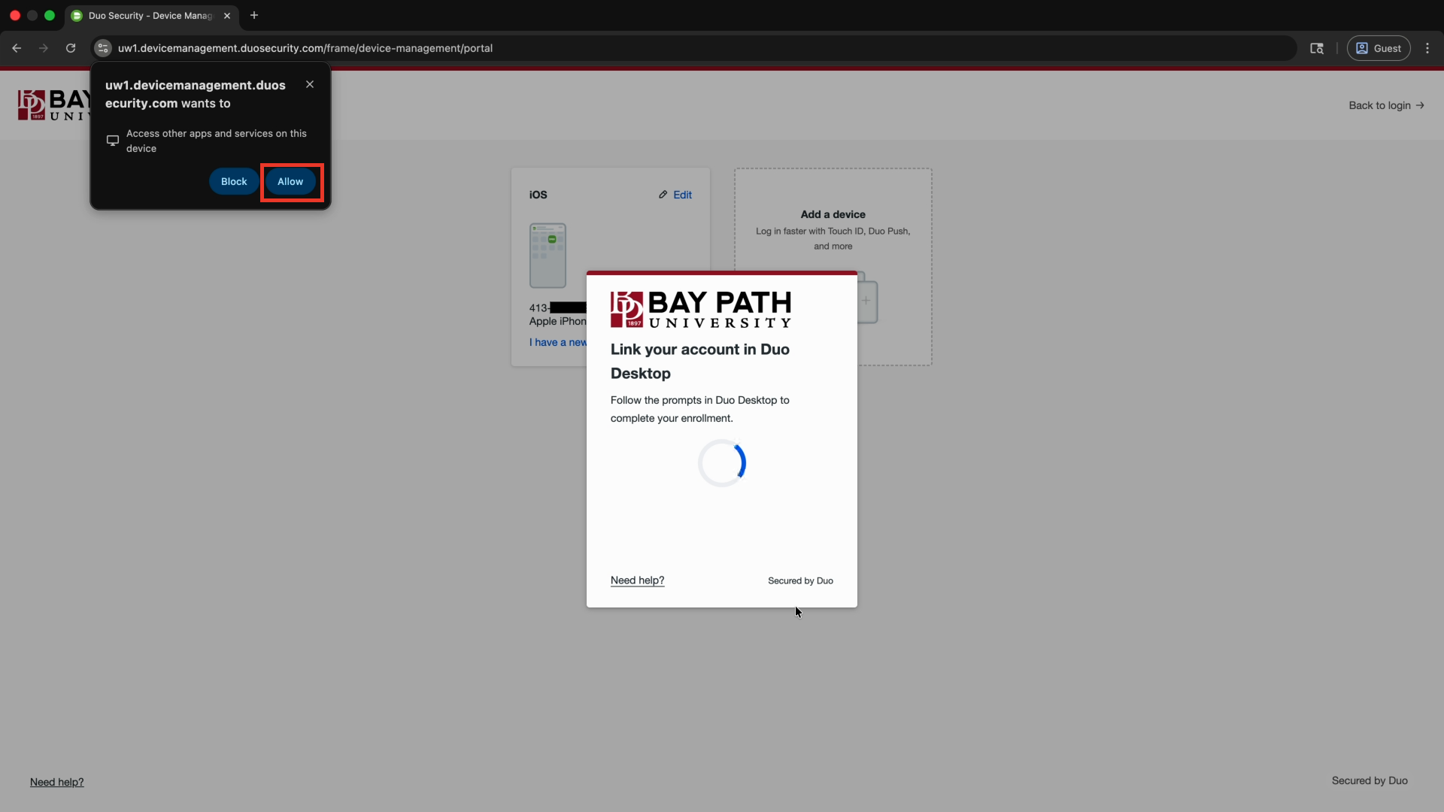Screen dimensions: 1444x812
Task: Click the iOS device label
Action: tap(538, 195)
